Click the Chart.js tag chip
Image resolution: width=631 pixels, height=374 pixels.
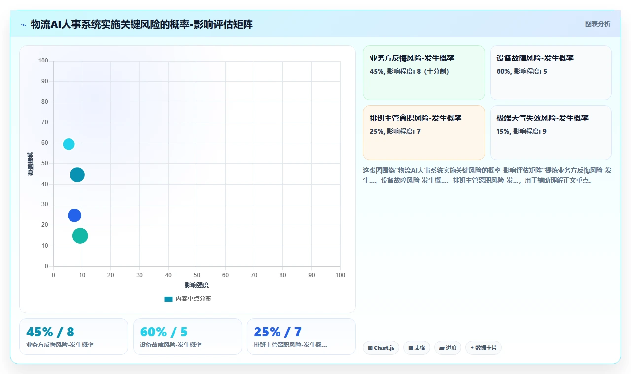point(381,348)
